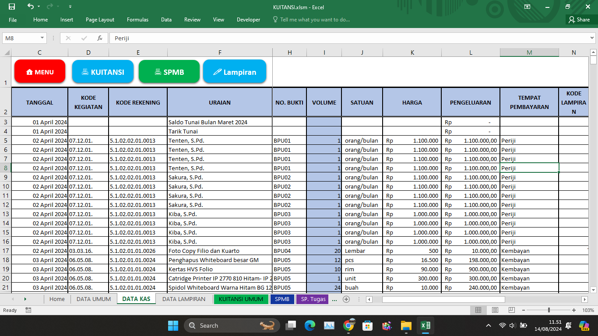Click the Undo arrow icon
This screenshot has width=598, height=336.
point(30,7)
